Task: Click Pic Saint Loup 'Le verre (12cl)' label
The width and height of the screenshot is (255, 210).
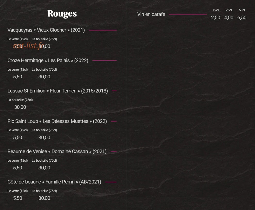Action: coord(18,130)
